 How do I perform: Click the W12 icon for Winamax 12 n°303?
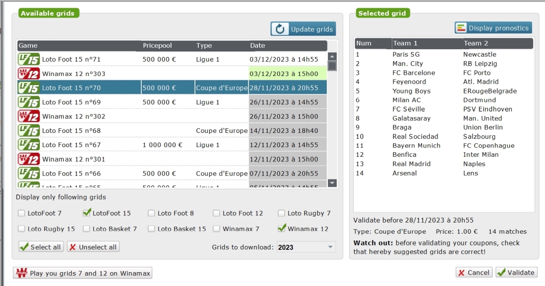(x=29, y=73)
